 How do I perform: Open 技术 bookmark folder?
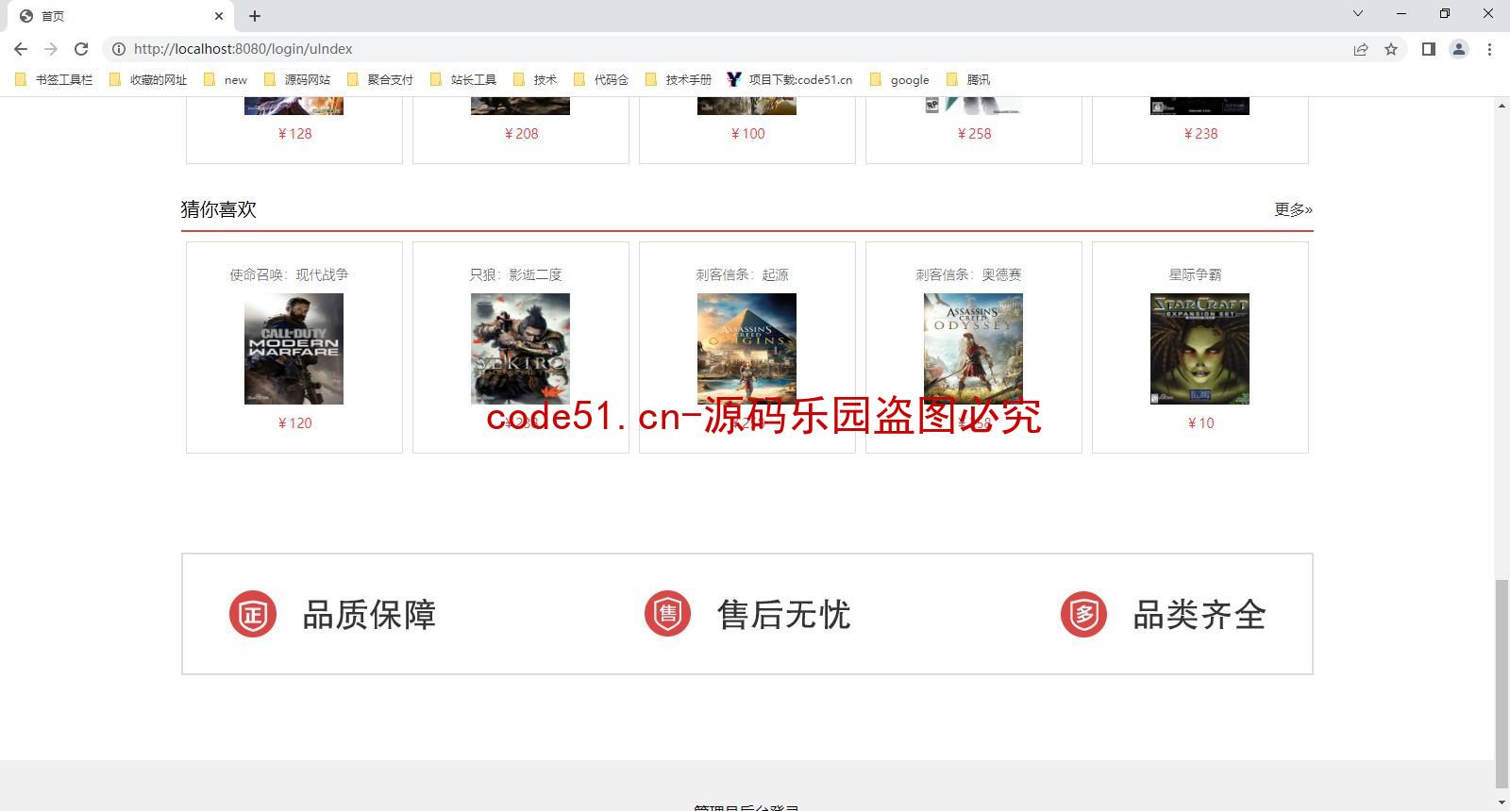point(535,80)
